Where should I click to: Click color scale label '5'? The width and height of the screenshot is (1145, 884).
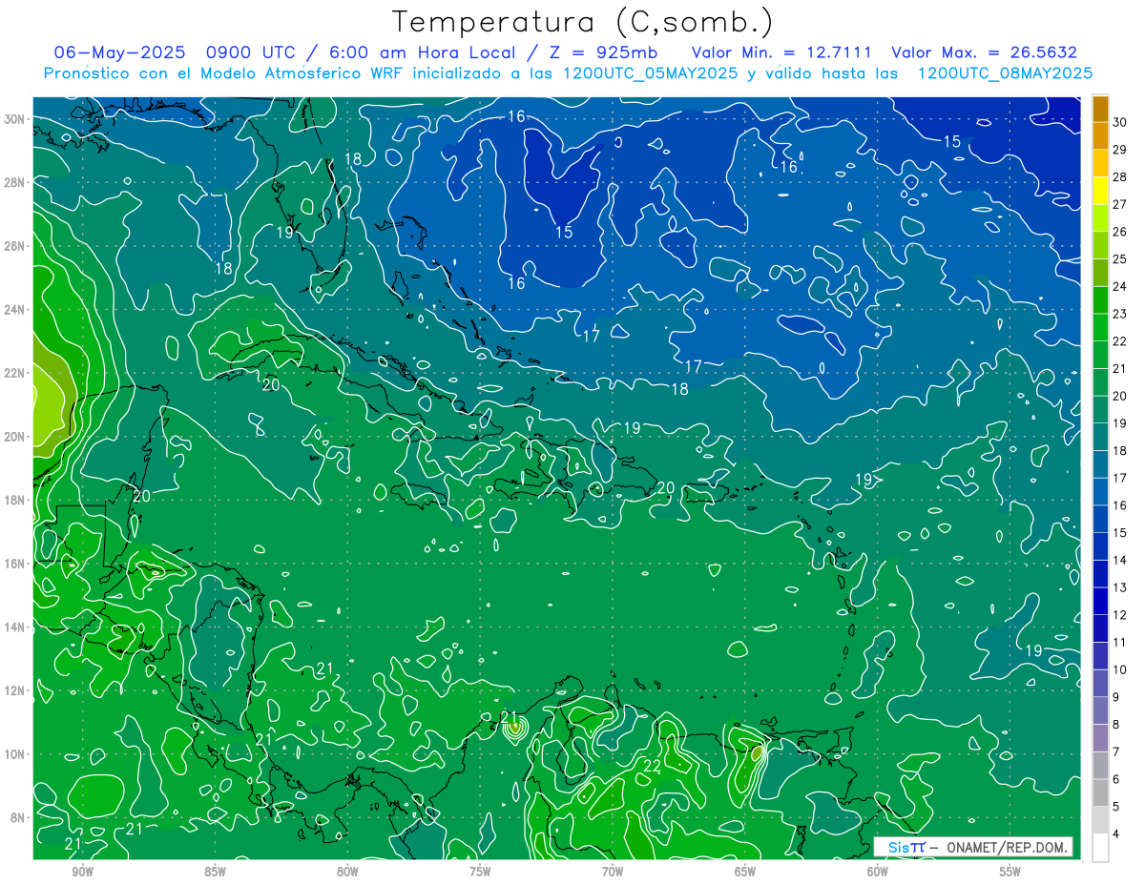[1116, 807]
